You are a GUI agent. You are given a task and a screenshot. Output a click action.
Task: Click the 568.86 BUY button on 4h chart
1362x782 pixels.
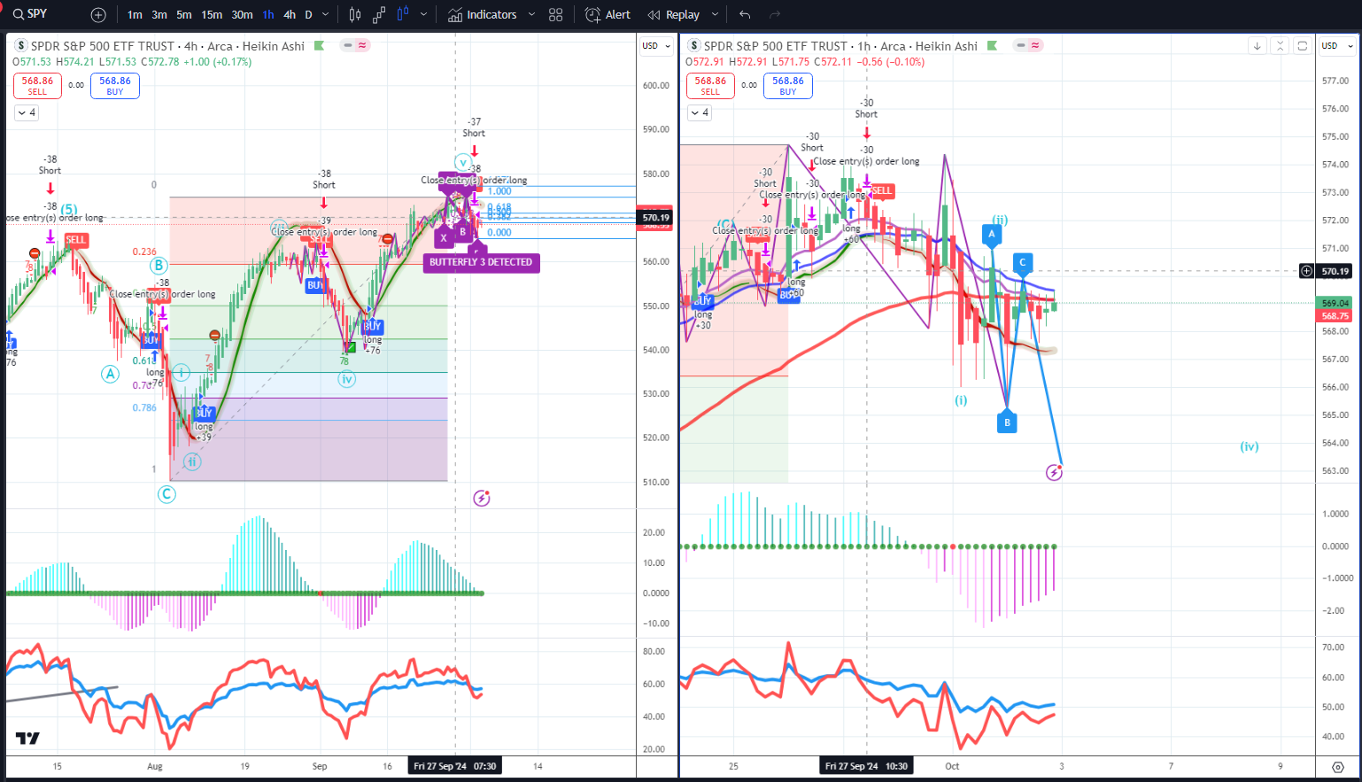click(115, 85)
